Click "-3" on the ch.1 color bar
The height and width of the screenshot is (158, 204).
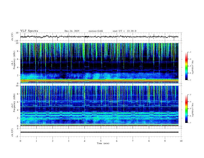click(x=190, y=52)
